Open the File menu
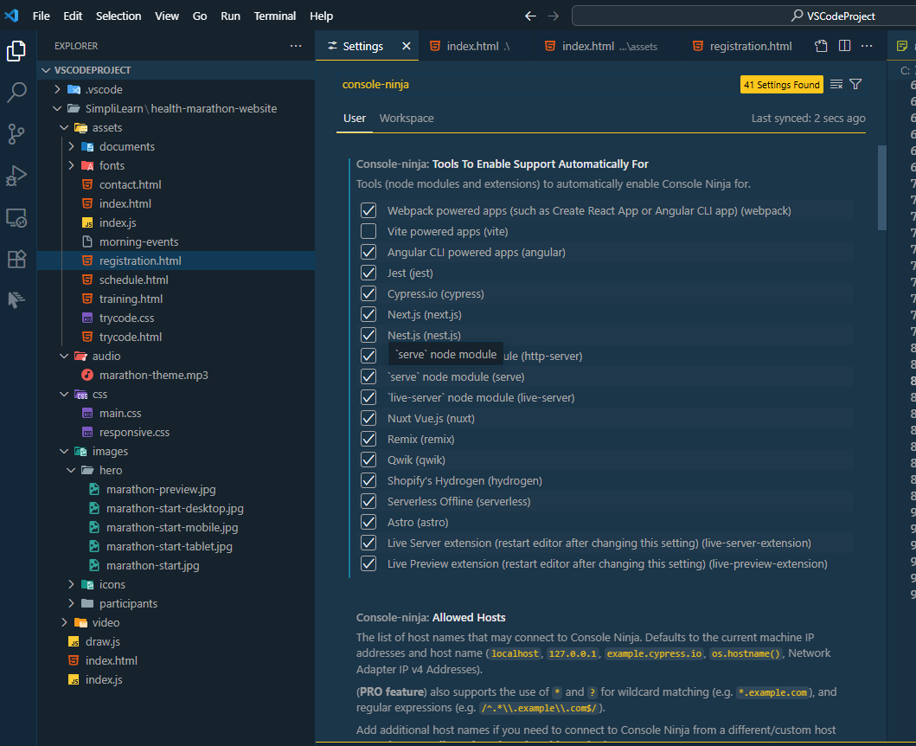 tap(41, 16)
